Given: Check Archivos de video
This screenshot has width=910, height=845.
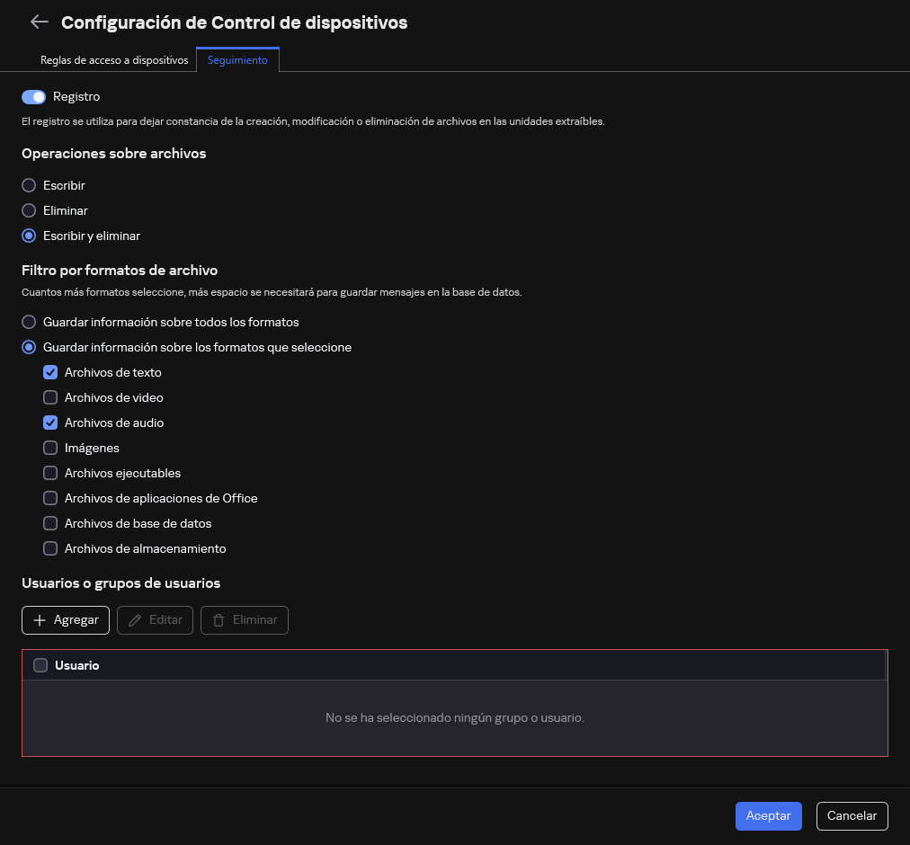Looking at the screenshot, I should (x=50, y=397).
